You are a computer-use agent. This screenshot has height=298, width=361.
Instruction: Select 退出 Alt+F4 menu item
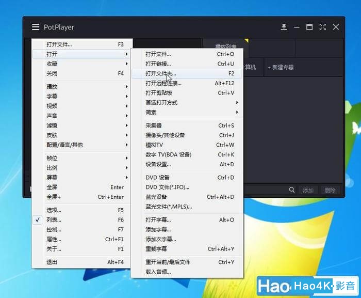(81, 262)
